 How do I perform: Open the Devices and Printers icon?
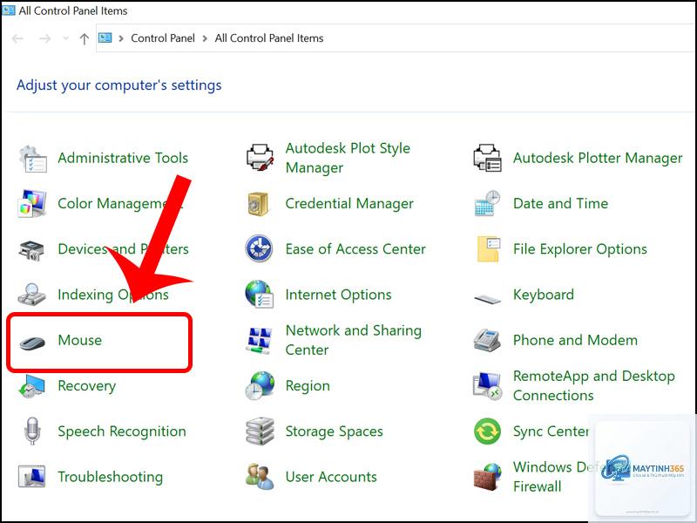click(31, 249)
